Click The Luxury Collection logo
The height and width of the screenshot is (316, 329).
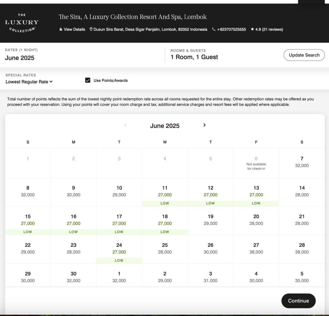(x=22, y=23)
